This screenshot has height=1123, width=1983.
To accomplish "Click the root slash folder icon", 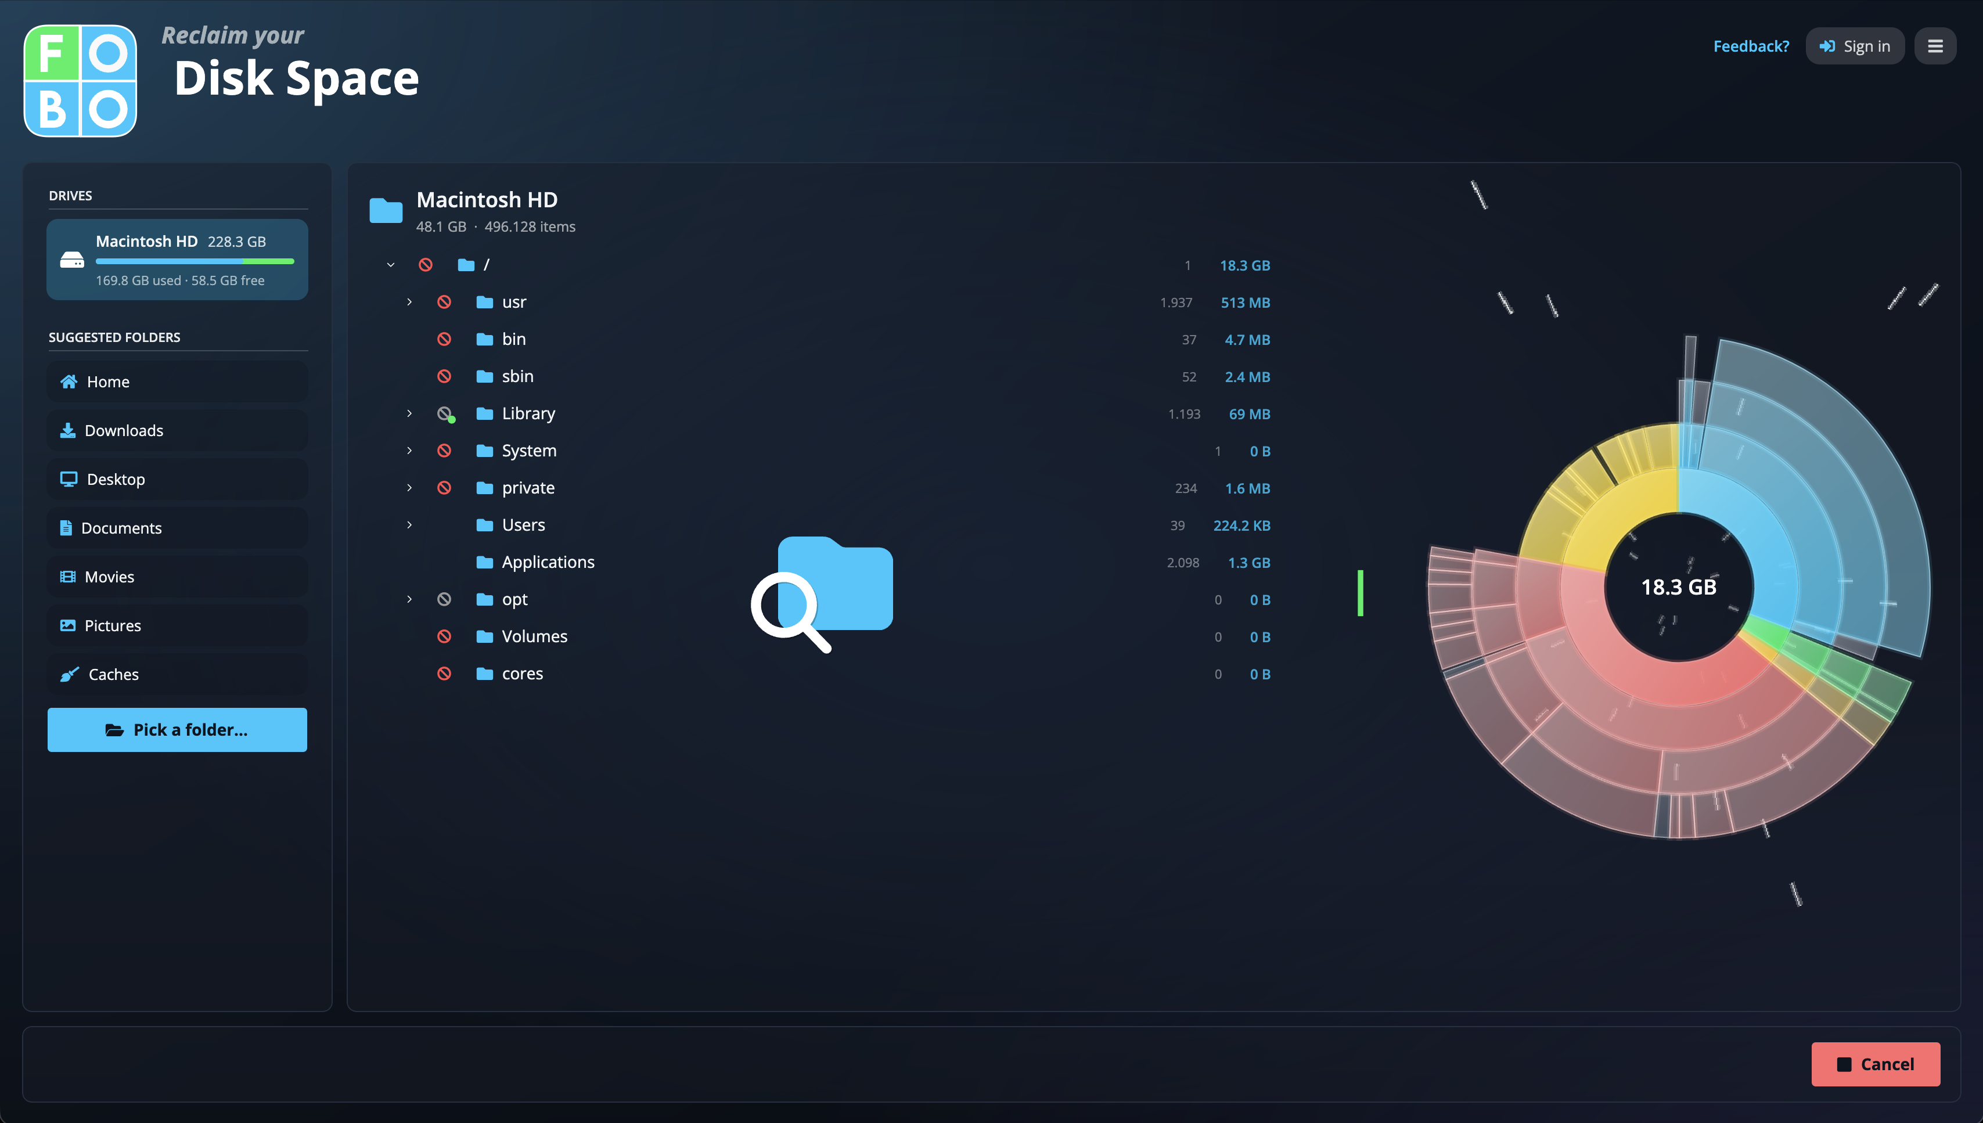I will coord(466,265).
